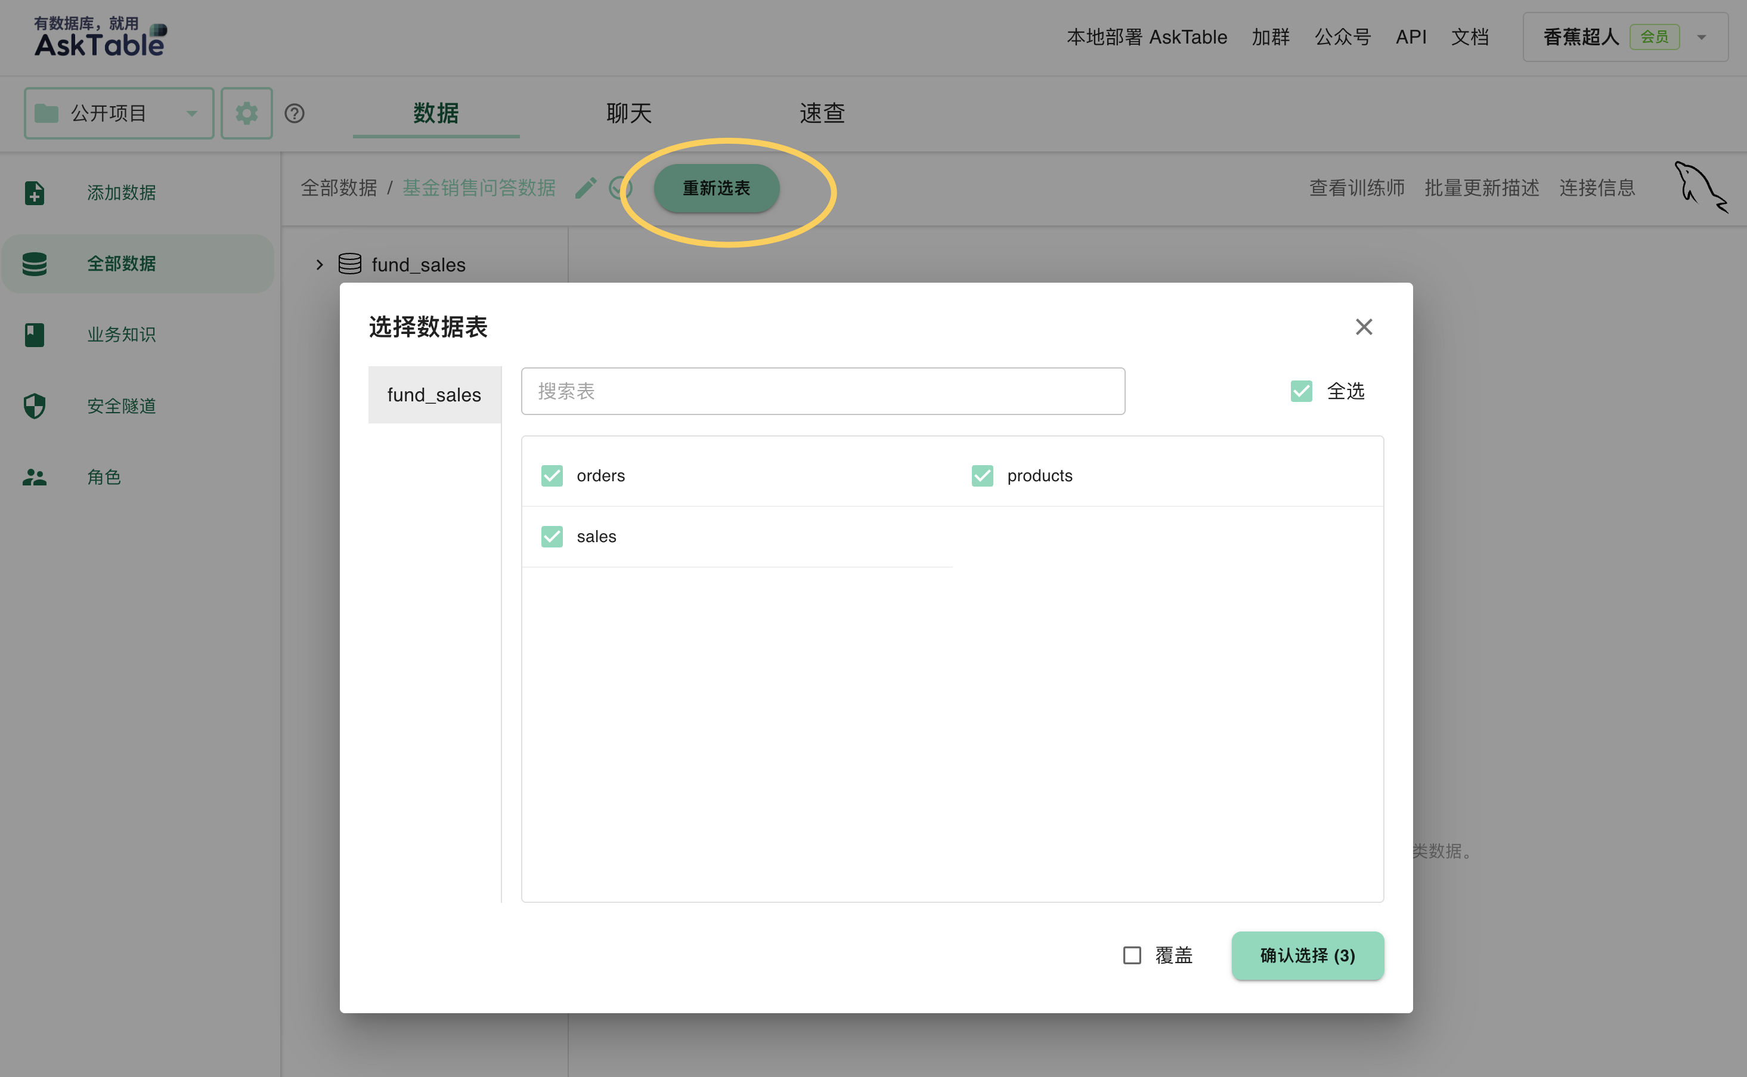The image size is (1747, 1077).
Task: Click the pencil icon to edit dataset name
Action: pyautogui.click(x=586, y=187)
